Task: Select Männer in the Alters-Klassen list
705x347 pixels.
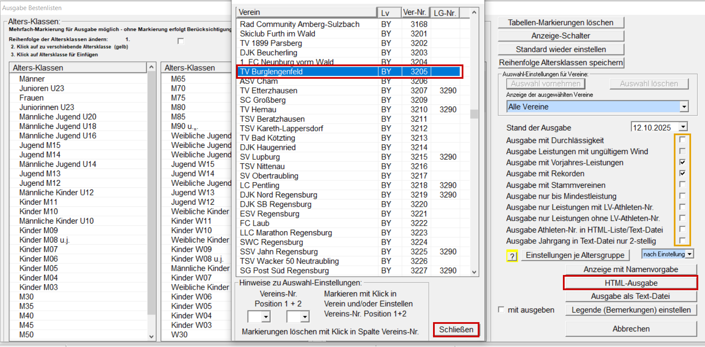Action: point(32,79)
